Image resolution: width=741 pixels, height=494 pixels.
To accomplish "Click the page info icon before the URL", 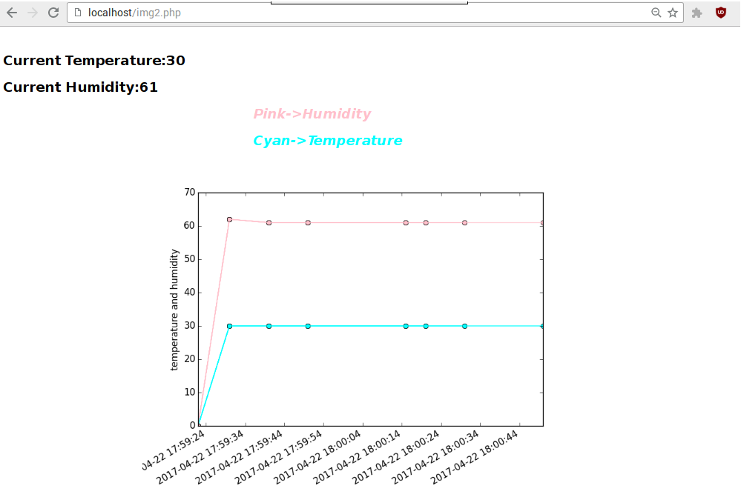I will 77,13.
